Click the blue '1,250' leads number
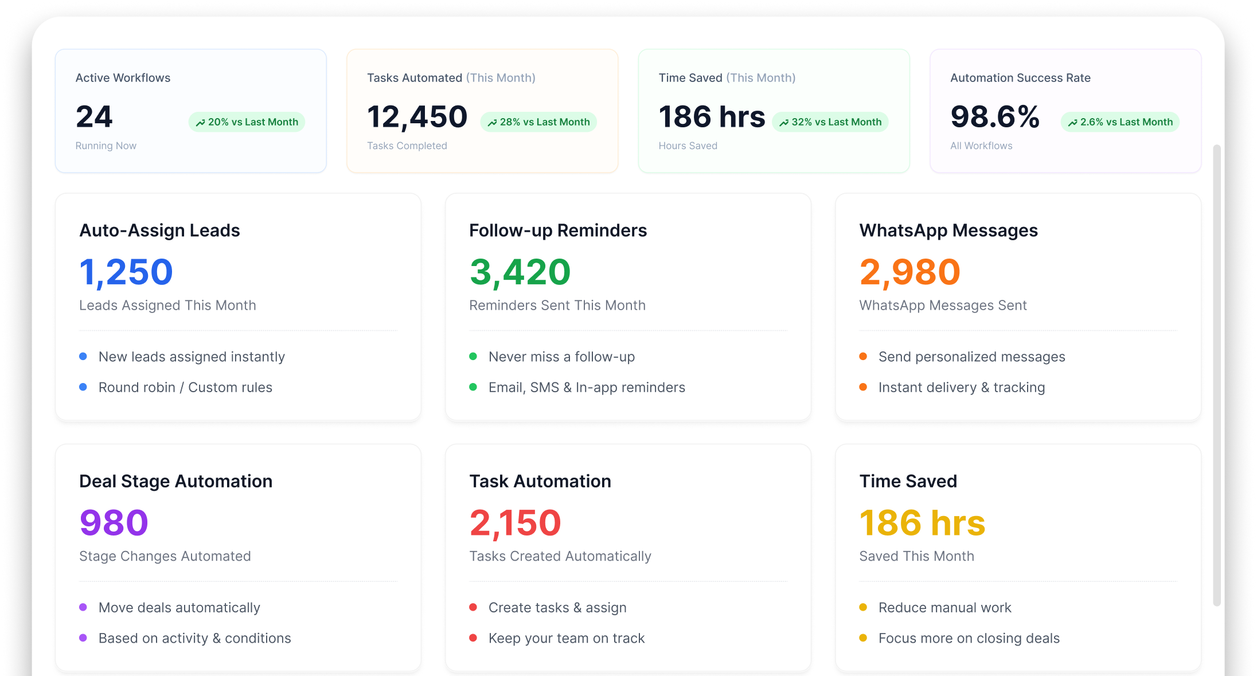 pyautogui.click(x=126, y=272)
